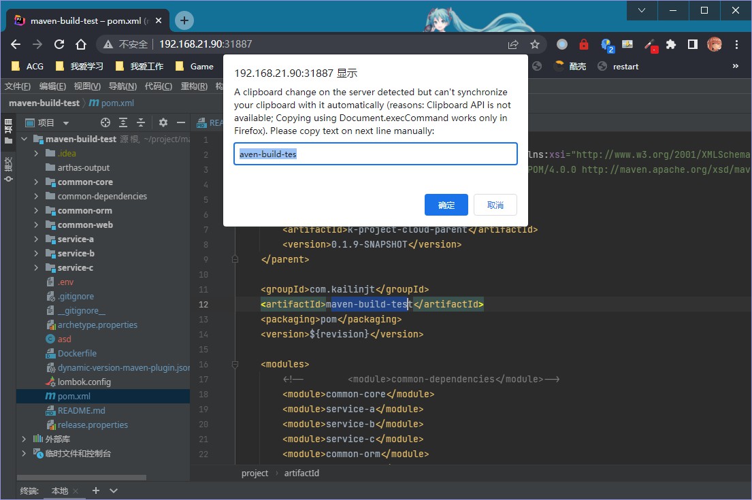Viewport: 752px width, 500px height.
Task: Expand the common-core module folder
Action: tap(37, 182)
